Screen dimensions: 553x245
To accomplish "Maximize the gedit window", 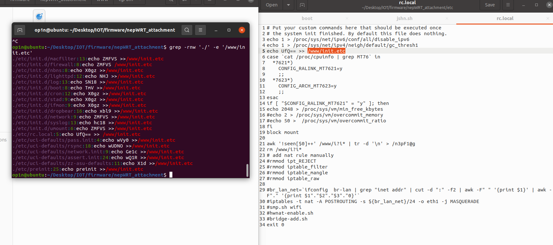I will (x=537, y=5).
